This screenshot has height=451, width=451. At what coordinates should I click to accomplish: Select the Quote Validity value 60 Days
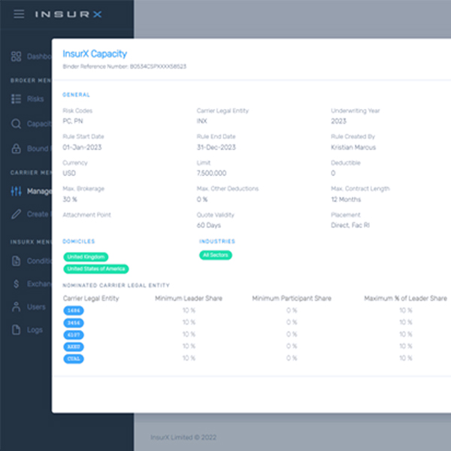coord(209,225)
